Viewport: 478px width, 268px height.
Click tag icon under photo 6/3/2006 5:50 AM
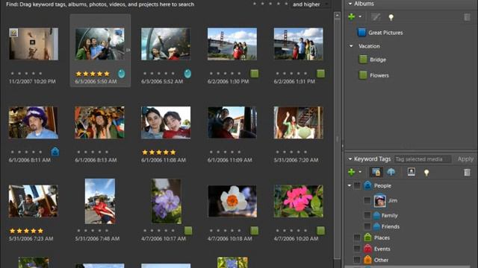coord(121,74)
